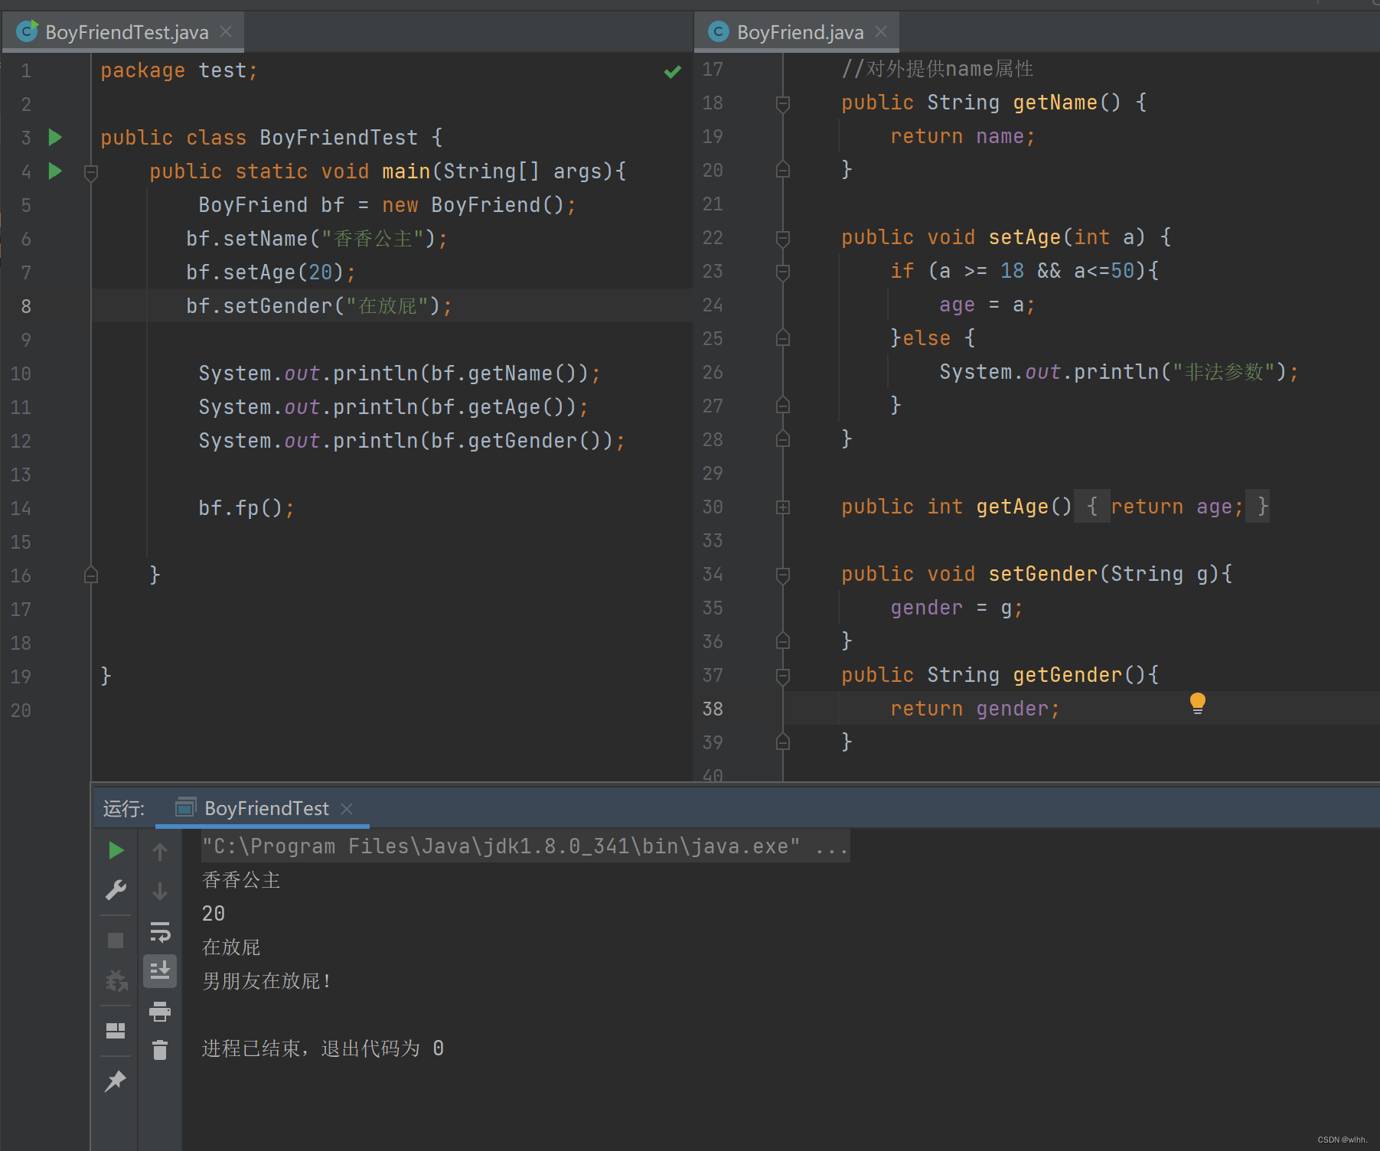Click the 'return name;' statement on line 19

tap(963, 136)
